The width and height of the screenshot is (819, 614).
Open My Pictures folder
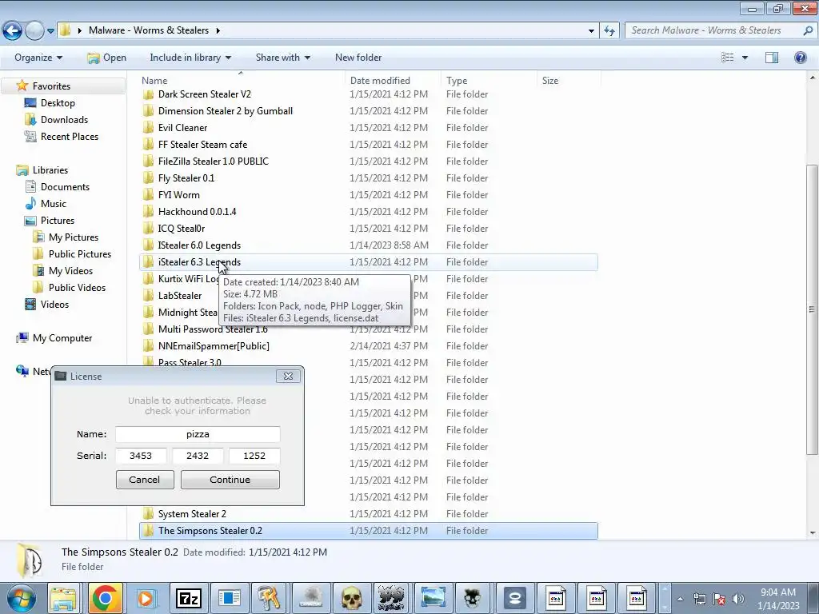pyautogui.click(x=73, y=237)
